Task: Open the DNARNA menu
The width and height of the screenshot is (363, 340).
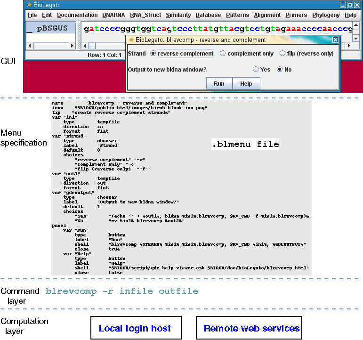Action: (114, 15)
